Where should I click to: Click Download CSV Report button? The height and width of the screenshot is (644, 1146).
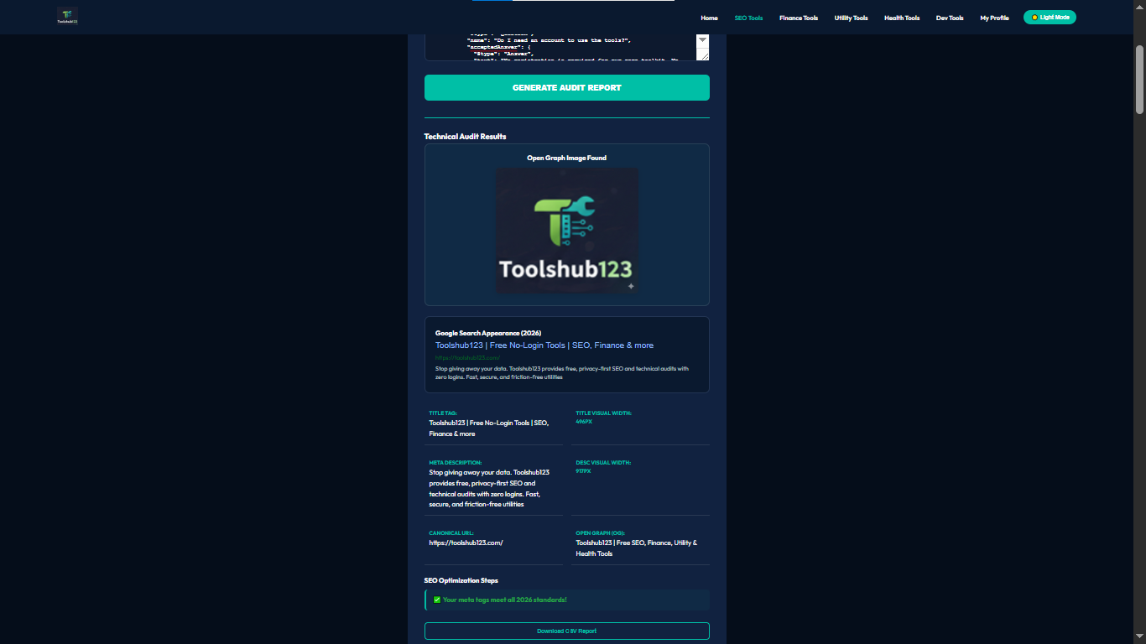(567, 631)
